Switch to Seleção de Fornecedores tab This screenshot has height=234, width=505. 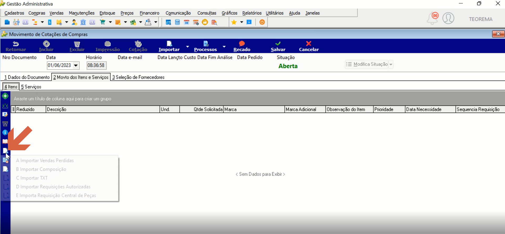click(138, 77)
